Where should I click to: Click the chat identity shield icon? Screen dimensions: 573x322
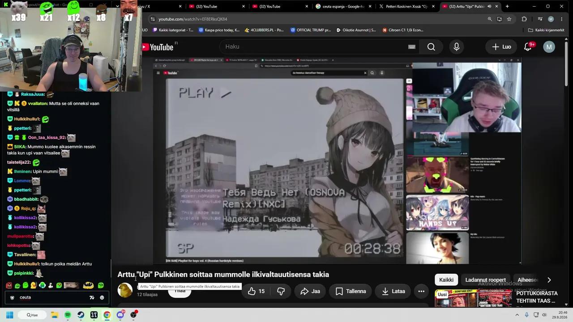tap(12, 297)
